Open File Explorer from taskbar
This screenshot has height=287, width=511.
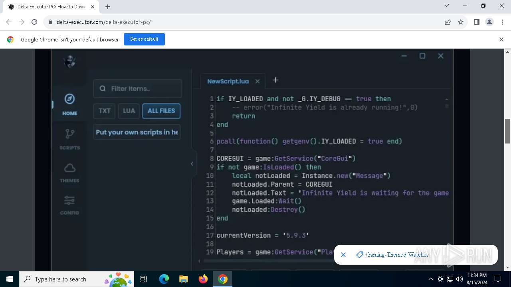pyautogui.click(x=183, y=279)
